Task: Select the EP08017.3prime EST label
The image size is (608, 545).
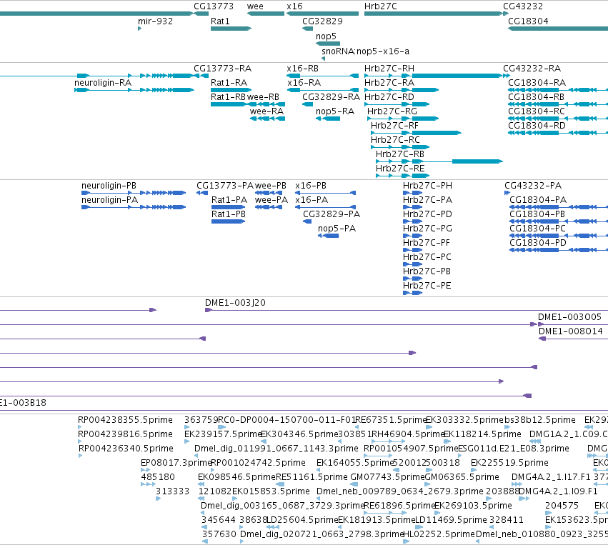Action: pos(176,463)
